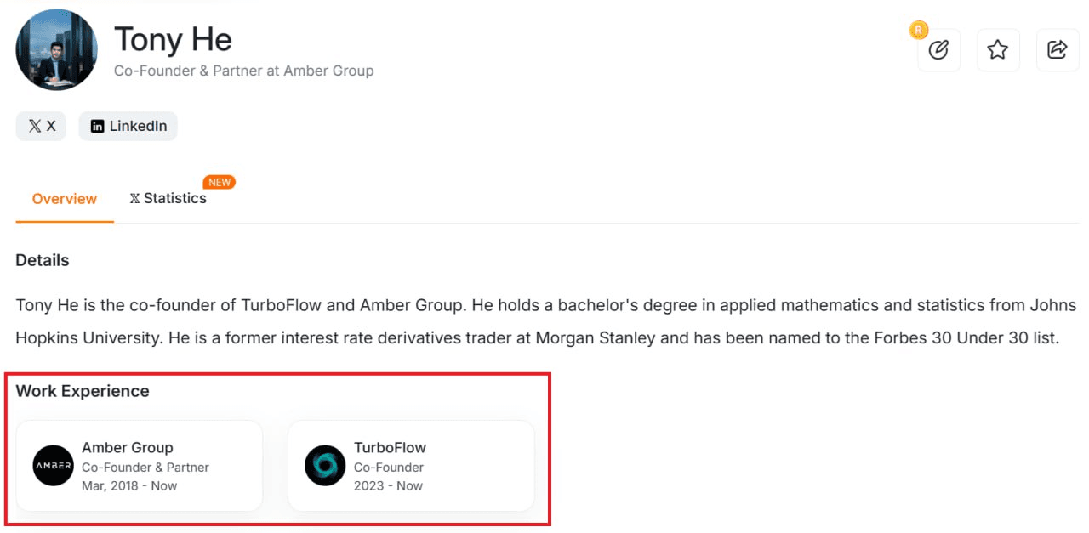Viewport: 1089px width, 533px height.
Task: Open Tony He's LinkedIn profile link
Action: 128,126
